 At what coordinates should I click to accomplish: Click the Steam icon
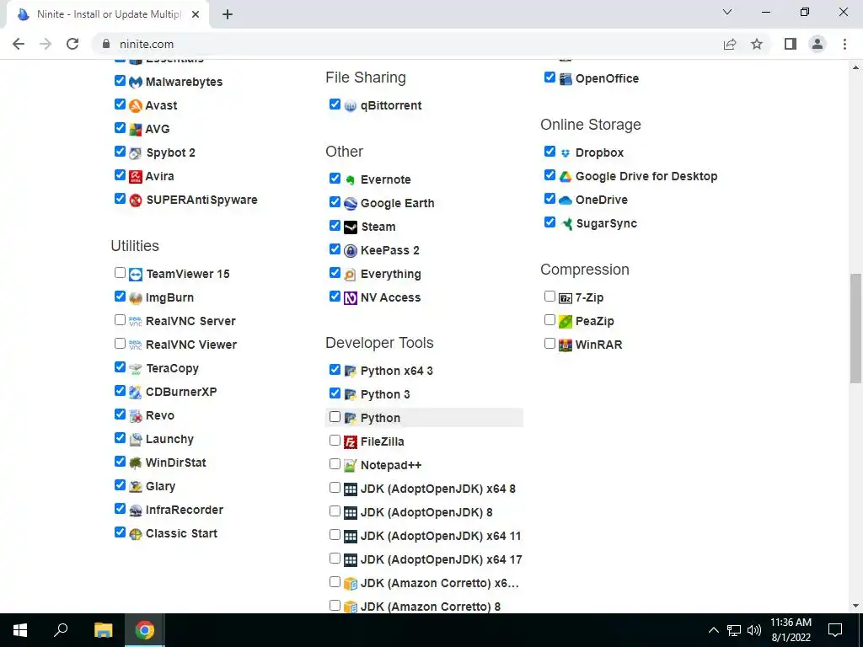(x=351, y=227)
